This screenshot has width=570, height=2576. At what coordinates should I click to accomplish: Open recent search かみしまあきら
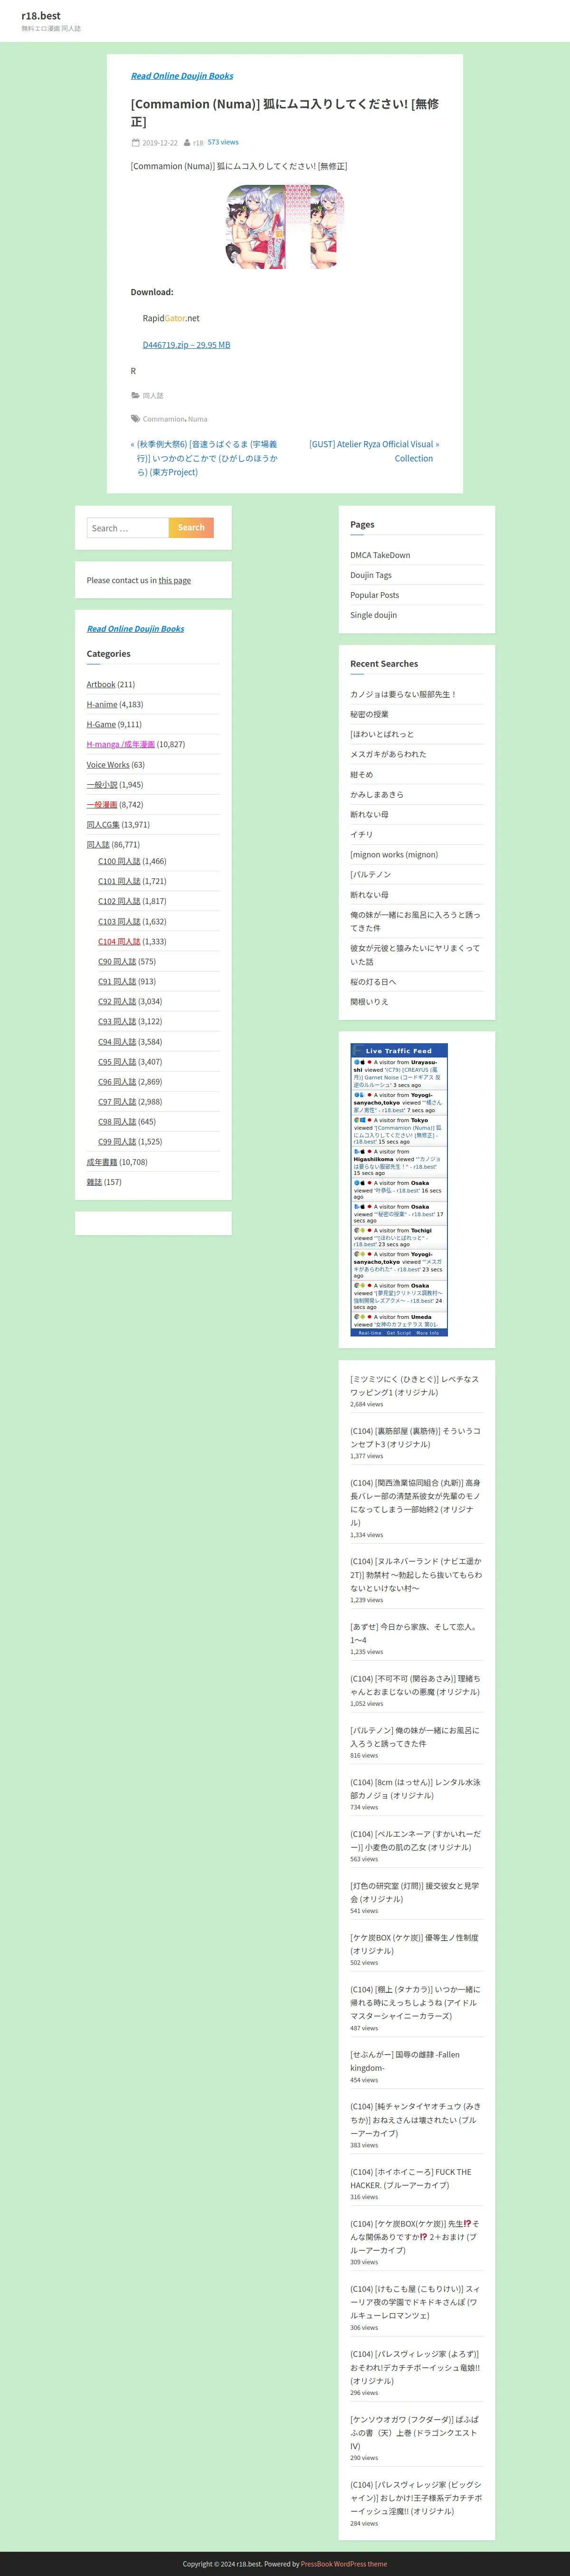377,795
